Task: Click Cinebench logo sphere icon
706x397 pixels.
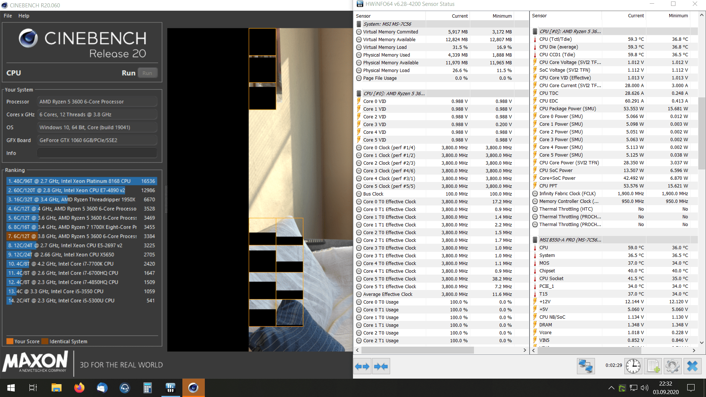Action: tap(28, 38)
